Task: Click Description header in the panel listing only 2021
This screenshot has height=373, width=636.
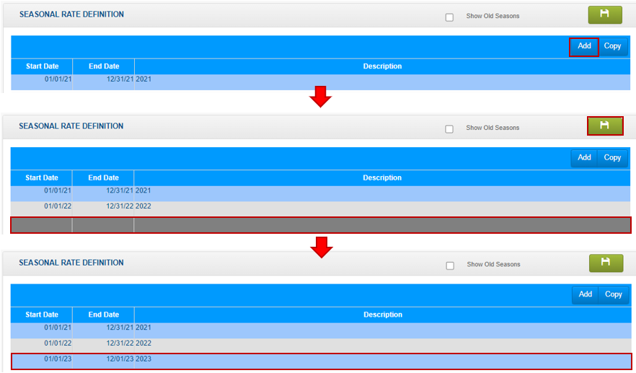Action: tap(382, 66)
